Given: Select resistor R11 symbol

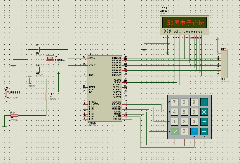Looking at the screenshot, I should pos(14,116).
